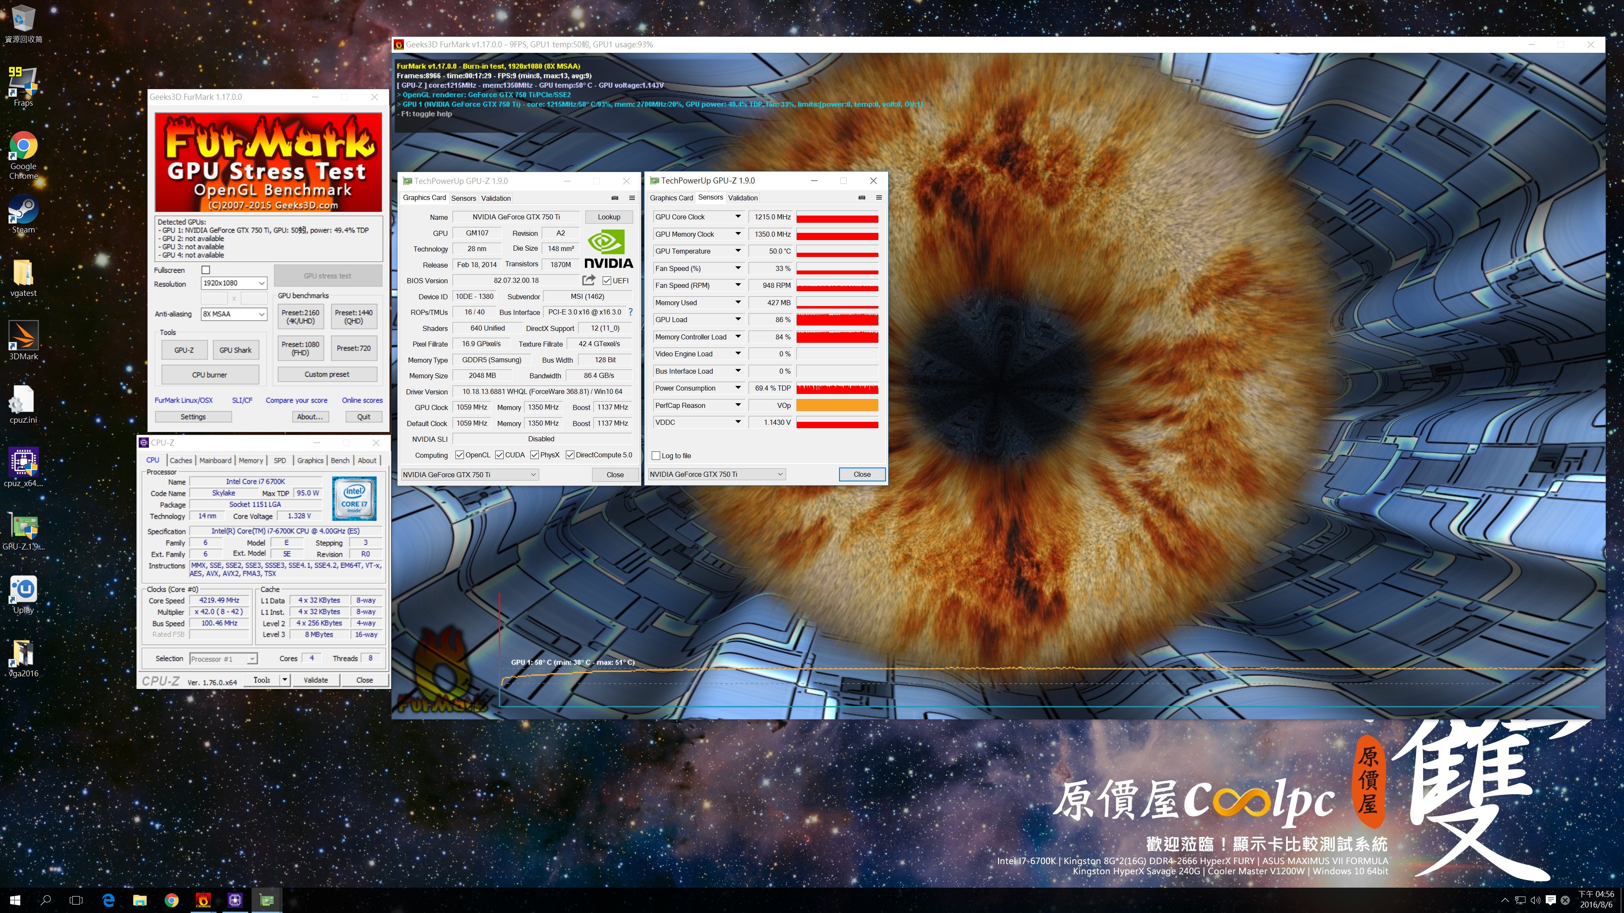Open GPU selector dropdown in GPU-Z Graphics Card window
The height and width of the screenshot is (913, 1624).
pyautogui.click(x=470, y=474)
